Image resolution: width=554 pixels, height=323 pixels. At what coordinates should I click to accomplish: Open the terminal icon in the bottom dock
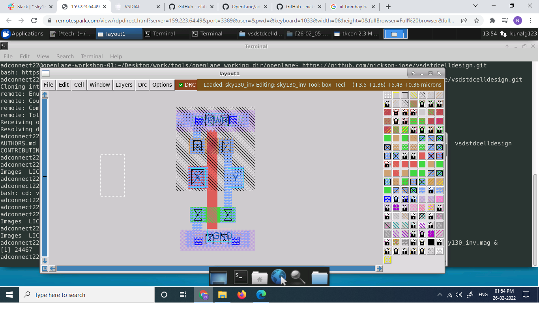click(240, 277)
